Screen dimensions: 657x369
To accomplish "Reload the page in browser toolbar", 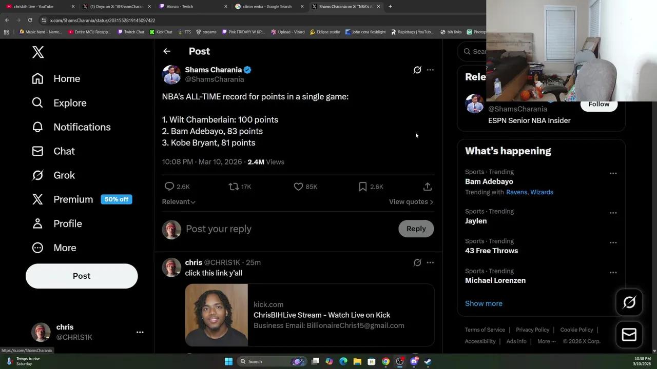I will pos(30,20).
